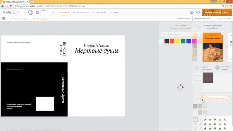Open the Шаблоны обложек tab

pos(202,19)
